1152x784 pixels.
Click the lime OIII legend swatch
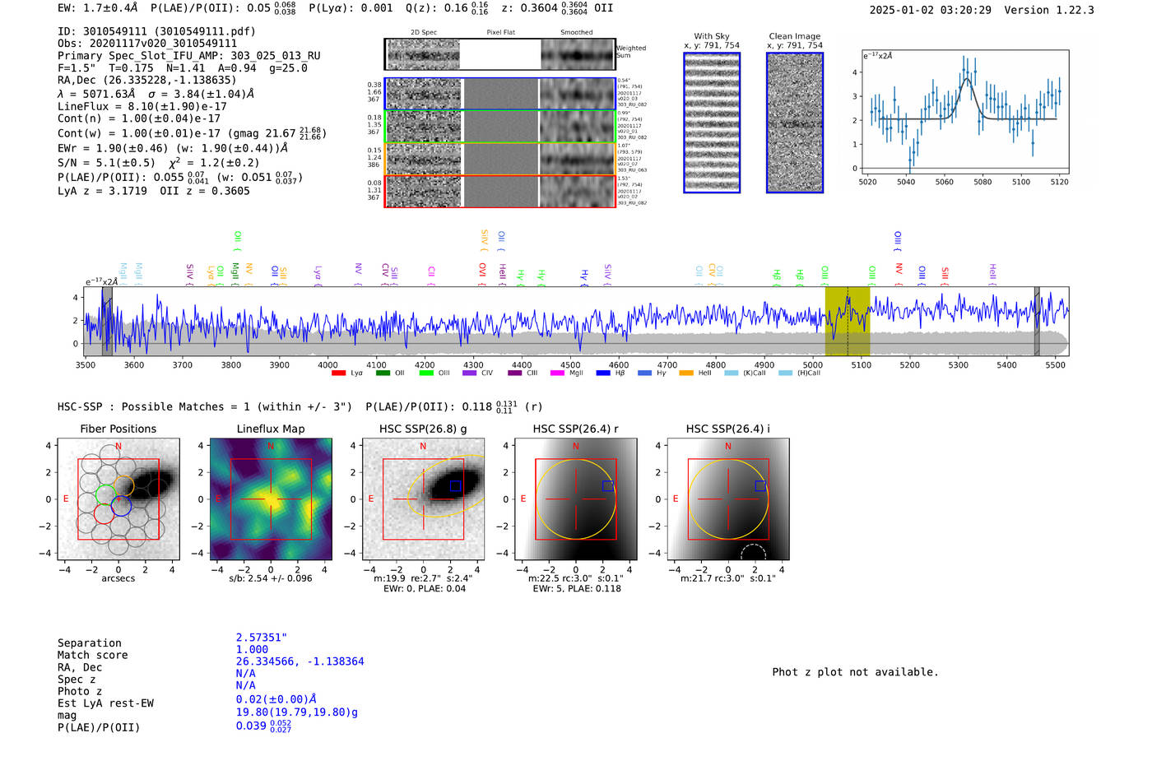[426, 373]
